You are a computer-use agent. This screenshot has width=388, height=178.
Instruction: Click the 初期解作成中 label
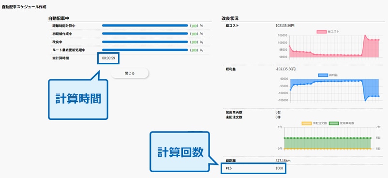(x=62, y=34)
